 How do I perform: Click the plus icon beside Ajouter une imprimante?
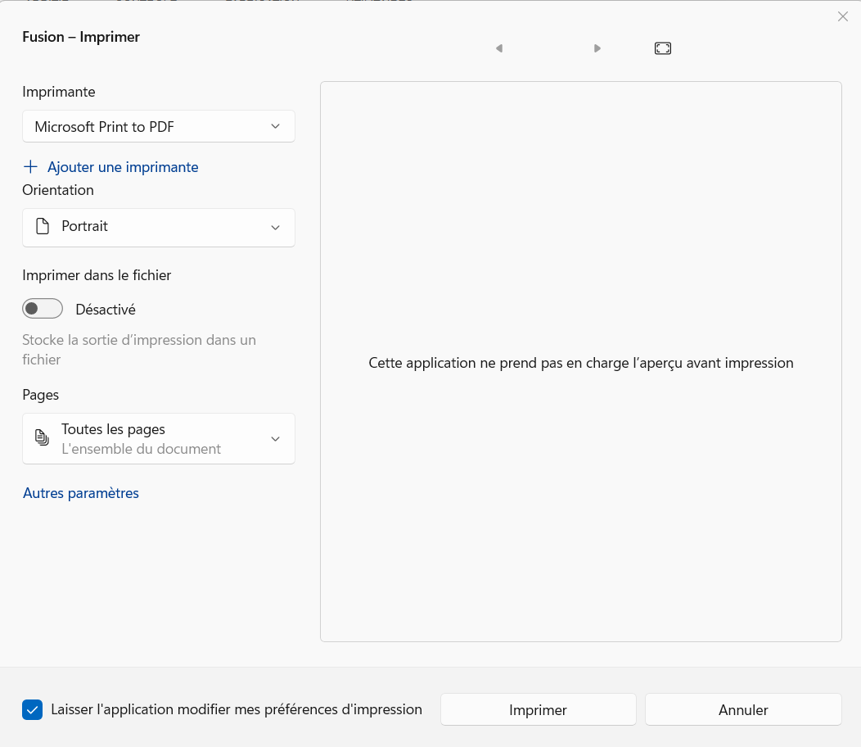click(30, 166)
